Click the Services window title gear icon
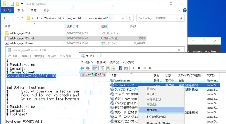This screenshot has height=124, width=226. (83, 56)
